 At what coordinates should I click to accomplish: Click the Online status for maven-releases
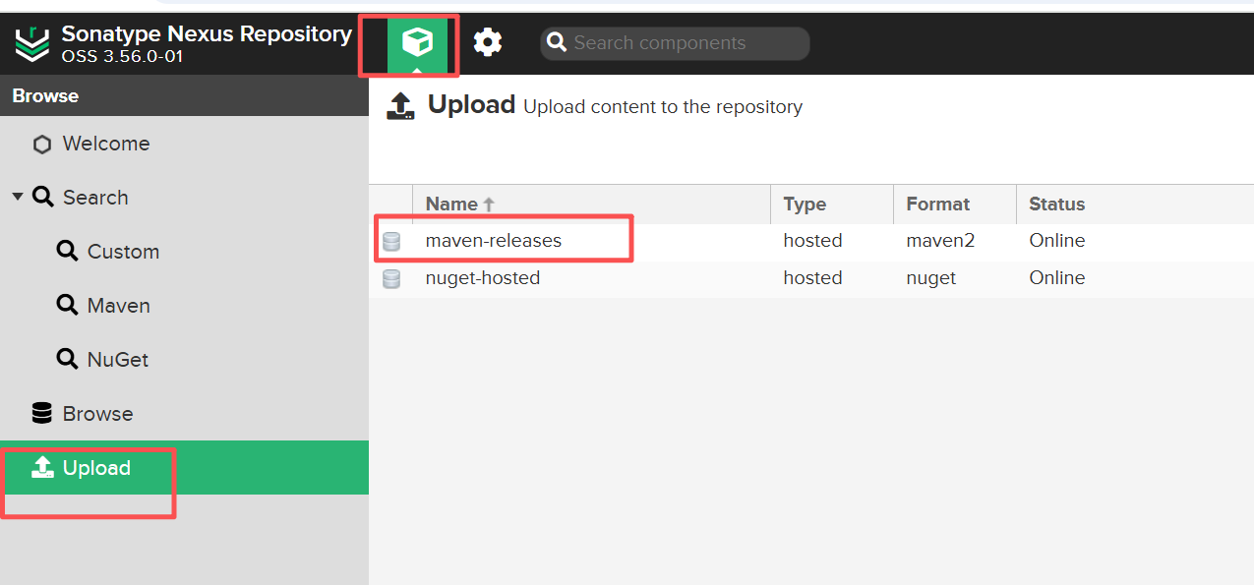(1057, 241)
